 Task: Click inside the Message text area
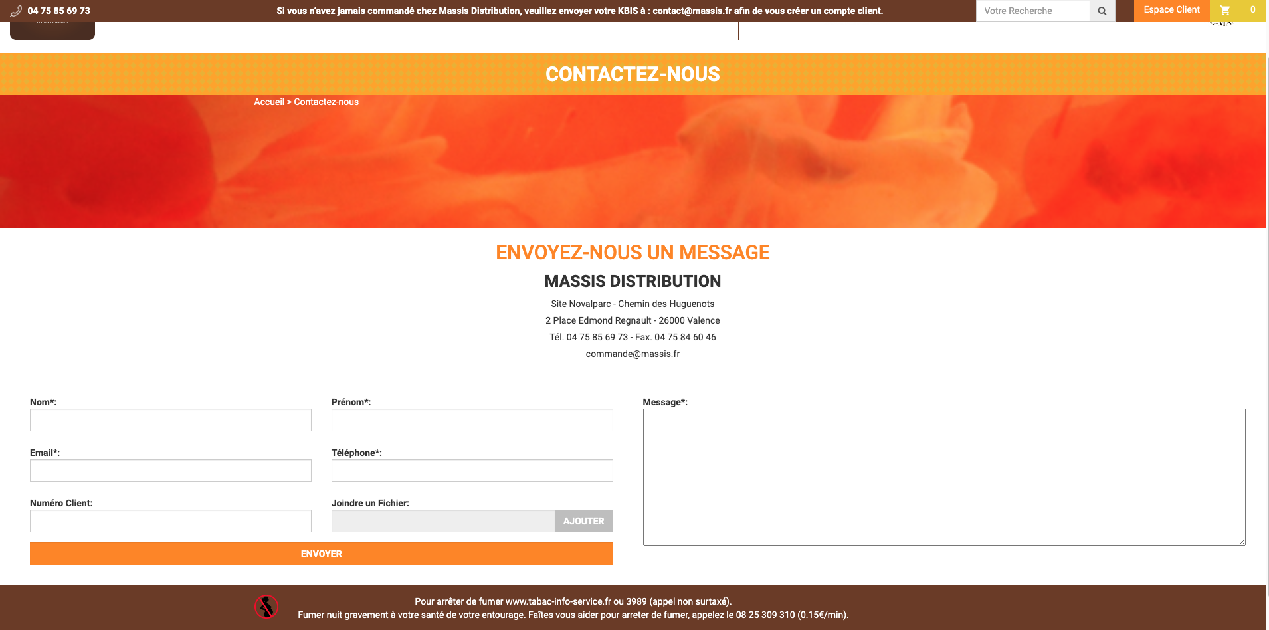click(944, 477)
